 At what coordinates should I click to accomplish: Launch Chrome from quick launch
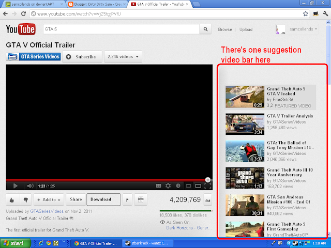pos(49,243)
